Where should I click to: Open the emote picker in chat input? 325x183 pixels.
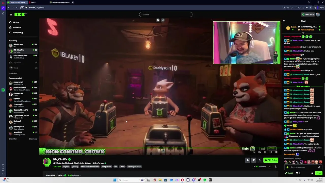[x=319, y=167]
